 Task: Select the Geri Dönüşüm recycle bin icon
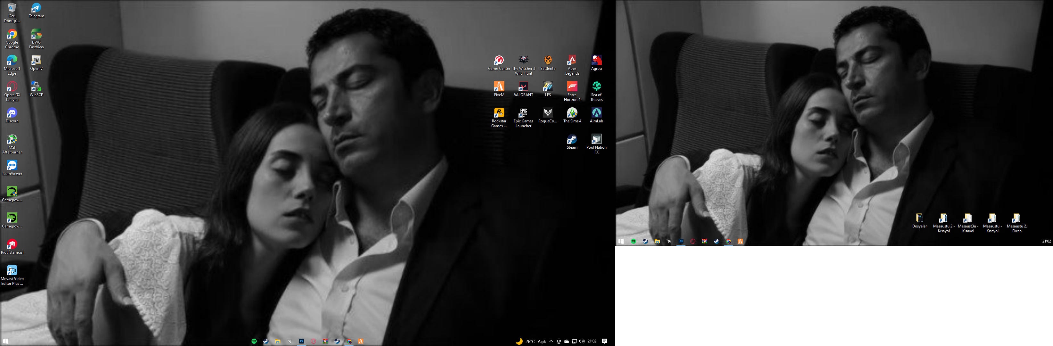pos(12,13)
